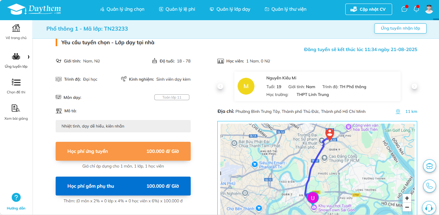The height and width of the screenshot is (215, 439).
Task: Open Xem bài giảng sidebar icon
Action: point(16,108)
